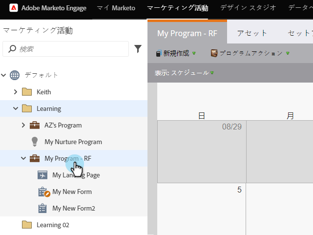Screen dimensions: 313x235
Task: Expand AZ's Program tree node
Action: (x=23, y=125)
